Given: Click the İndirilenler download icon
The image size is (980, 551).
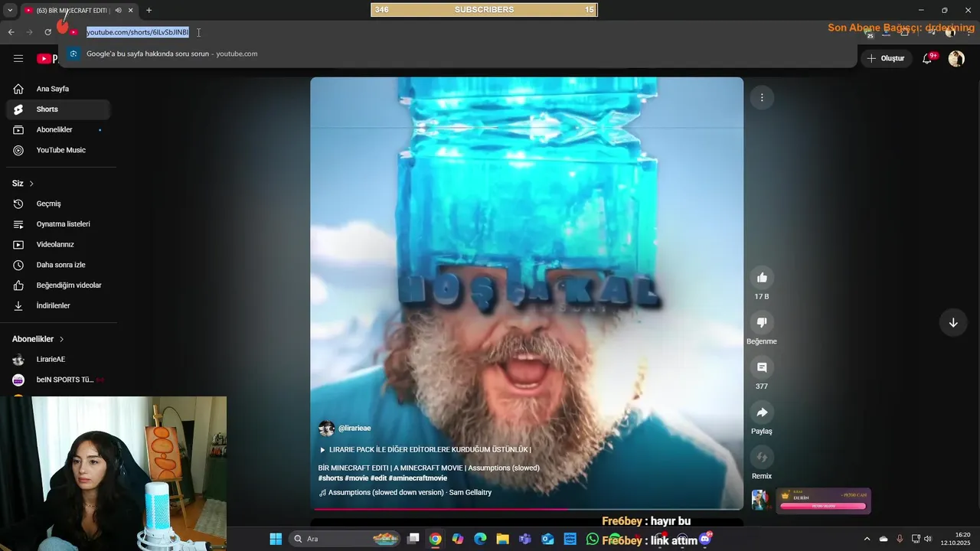Looking at the screenshot, I should (18, 306).
